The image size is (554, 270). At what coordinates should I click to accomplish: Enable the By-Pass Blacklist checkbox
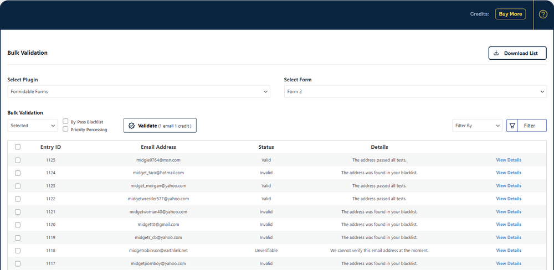(65, 121)
